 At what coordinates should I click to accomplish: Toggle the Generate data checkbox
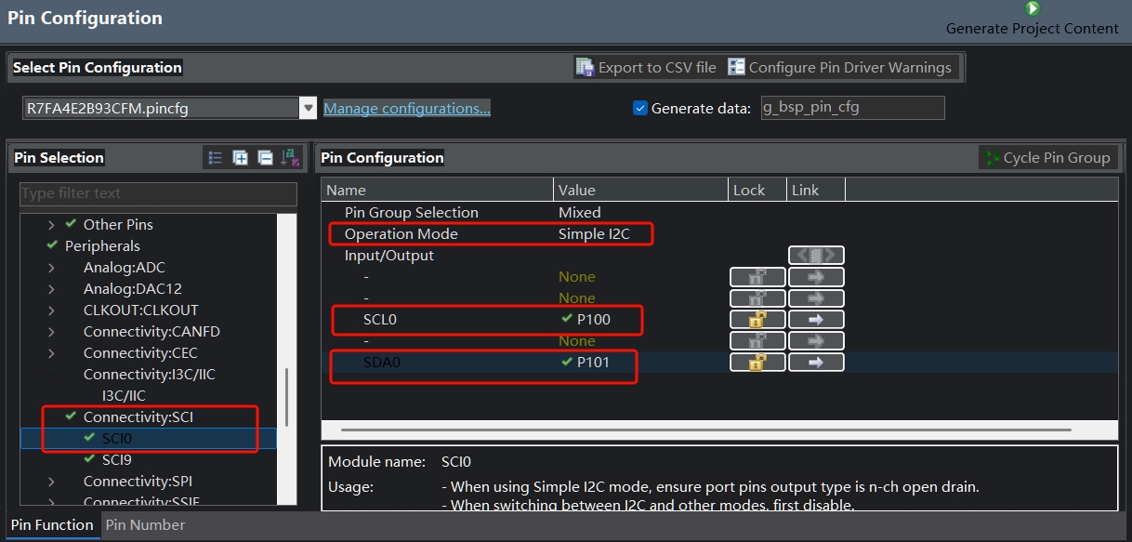(639, 108)
